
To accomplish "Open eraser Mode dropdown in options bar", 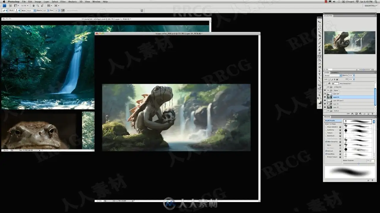I will tap(31, 11).
